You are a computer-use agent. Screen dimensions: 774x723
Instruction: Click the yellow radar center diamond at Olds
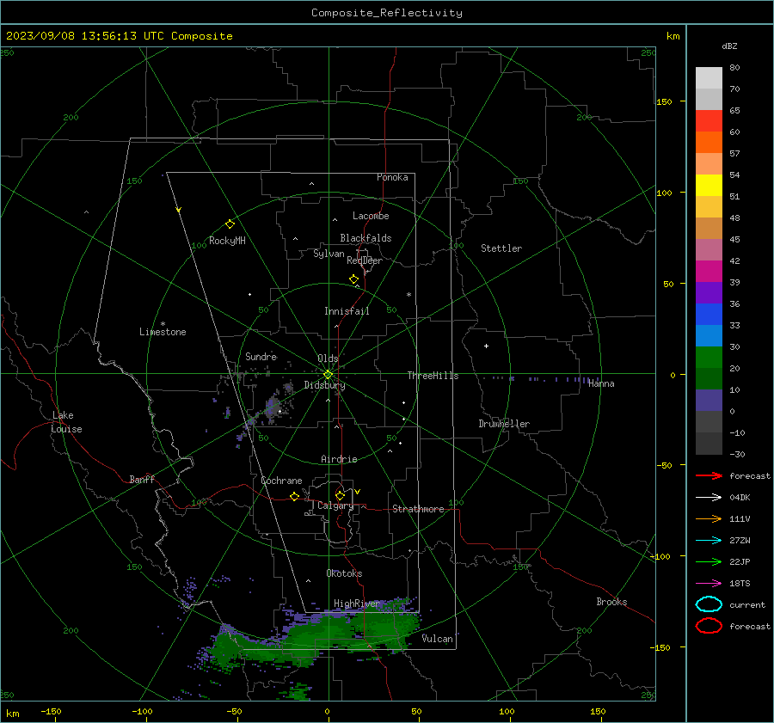click(x=328, y=374)
